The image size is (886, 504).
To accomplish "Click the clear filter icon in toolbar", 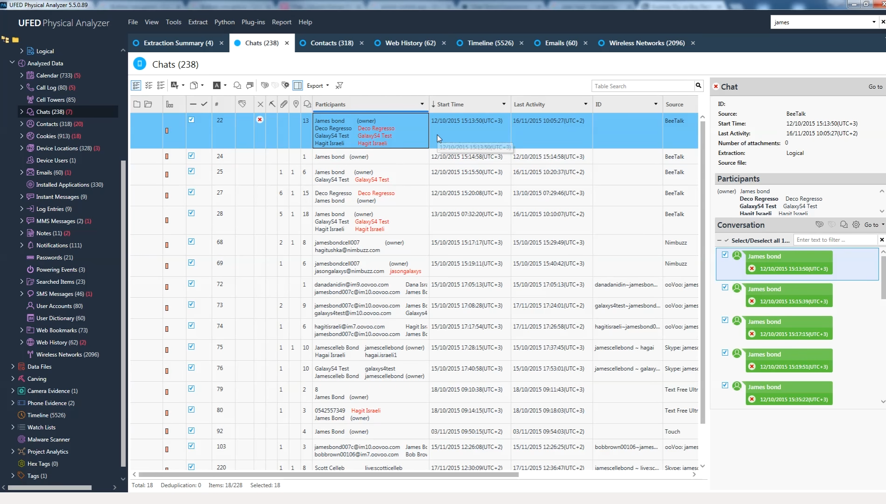I will point(340,85).
